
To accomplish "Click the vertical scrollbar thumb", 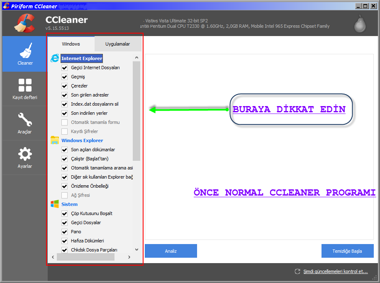I will tap(136, 111).
